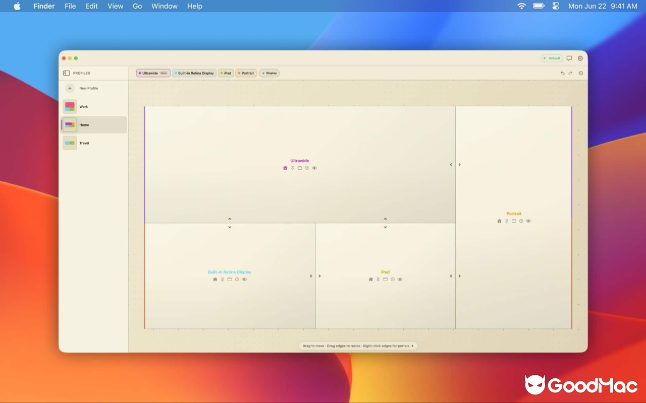Select the iPad display chip
The image size is (646, 403).
click(226, 73)
